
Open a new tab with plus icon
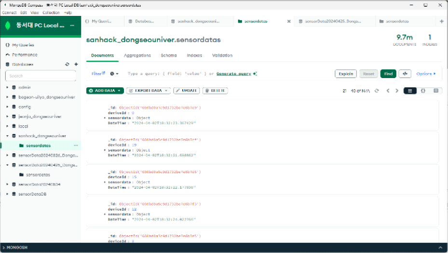442,21
